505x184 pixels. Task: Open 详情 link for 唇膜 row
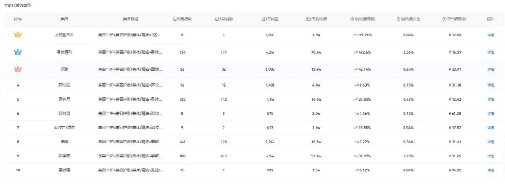coord(491,142)
